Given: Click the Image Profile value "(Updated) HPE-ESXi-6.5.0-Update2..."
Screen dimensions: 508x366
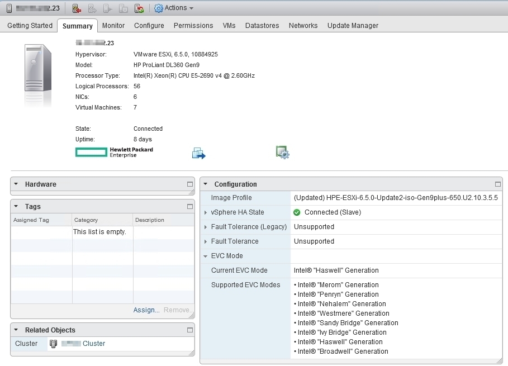Looking at the screenshot, I should point(396,198).
